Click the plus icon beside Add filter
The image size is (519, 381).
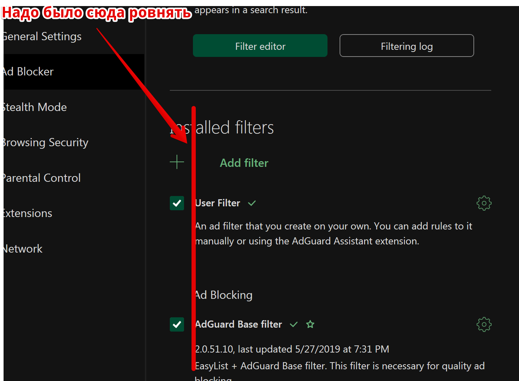tap(177, 162)
